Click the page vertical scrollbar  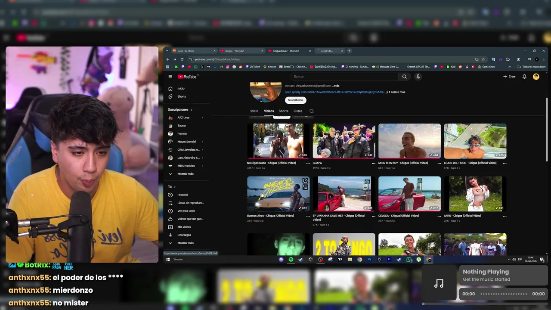pos(547,129)
